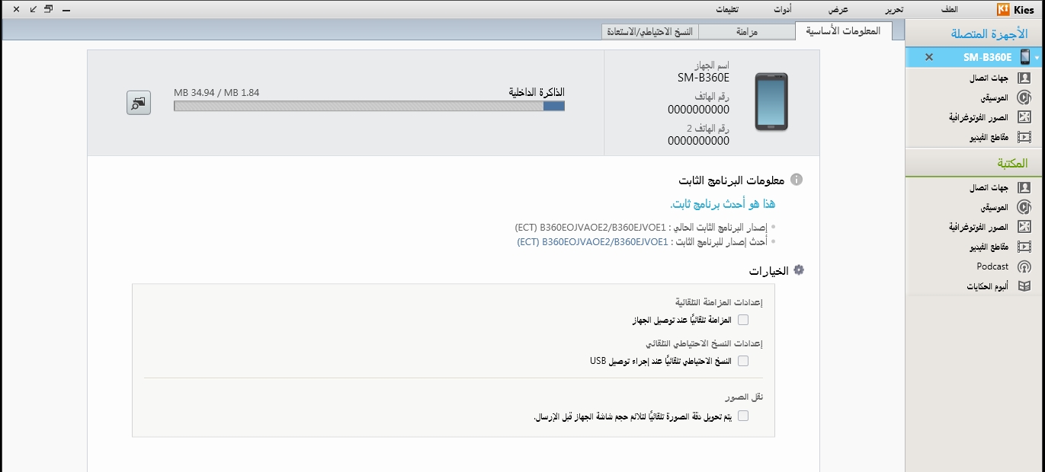
Task: Click the Internal Memory (الذاكرة الداخلية) label
Action: coord(537,92)
